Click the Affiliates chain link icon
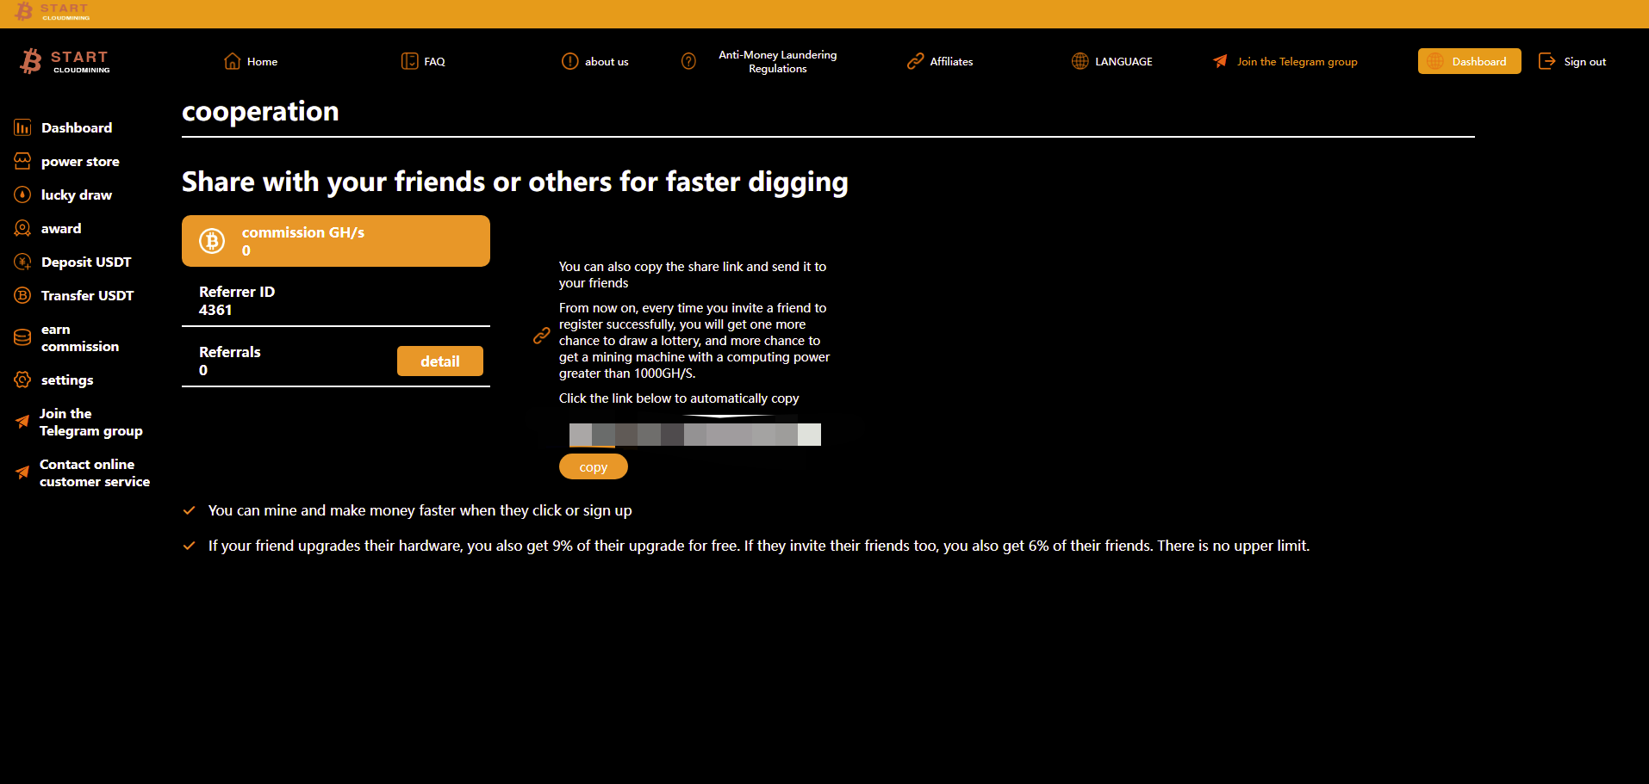The image size is (1649, 784). (915, 61)
